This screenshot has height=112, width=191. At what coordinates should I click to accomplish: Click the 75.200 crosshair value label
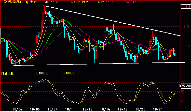click(186, 86)
